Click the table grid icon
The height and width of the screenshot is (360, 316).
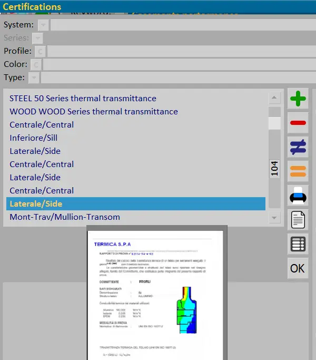click(298, 244)
